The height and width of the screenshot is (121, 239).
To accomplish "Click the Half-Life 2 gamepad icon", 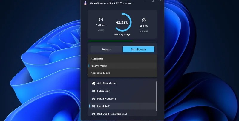I will [x=93, y=106].
